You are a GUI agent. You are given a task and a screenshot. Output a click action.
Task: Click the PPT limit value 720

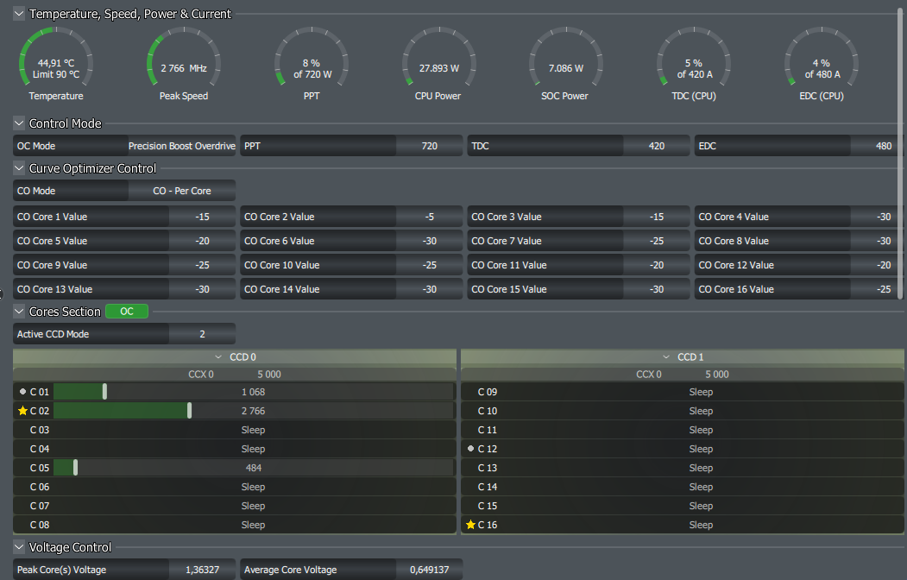pos(429,146)
